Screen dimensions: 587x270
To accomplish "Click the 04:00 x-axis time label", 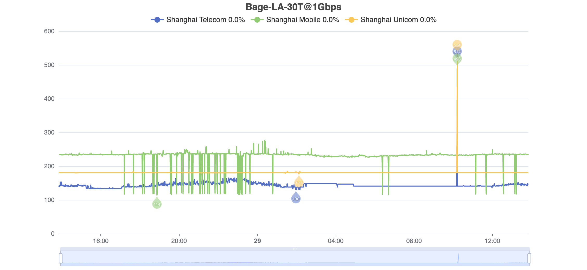I will tap(336, 241).
